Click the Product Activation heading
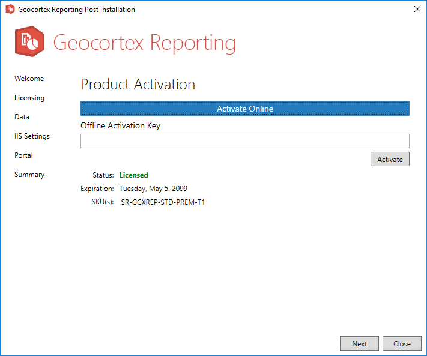Screen dimensions: 427x356 138,85
